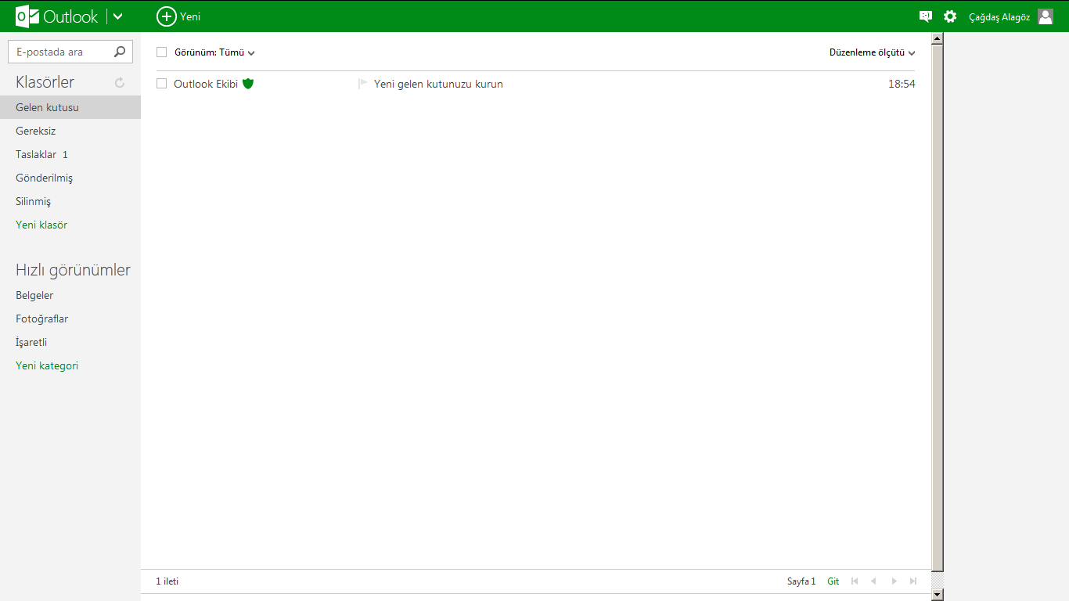
Task: Open the settings gear icon
Action: [x=950, y=16]
